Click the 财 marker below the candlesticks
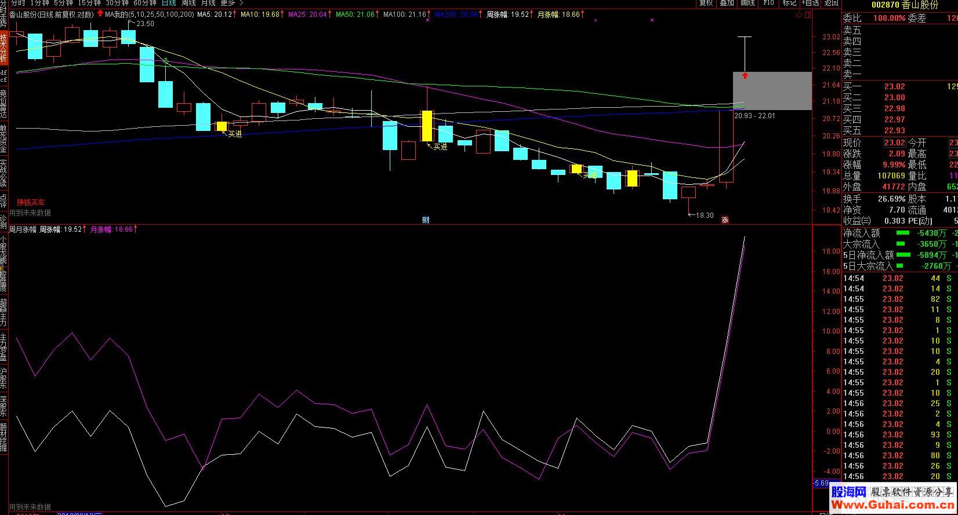This screenshot has width=958, height=515. (426, 220)
